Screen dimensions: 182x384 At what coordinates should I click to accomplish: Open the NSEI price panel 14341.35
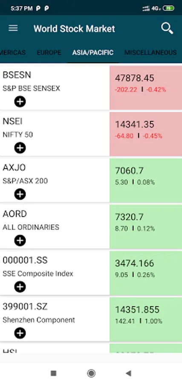point(146,134)
